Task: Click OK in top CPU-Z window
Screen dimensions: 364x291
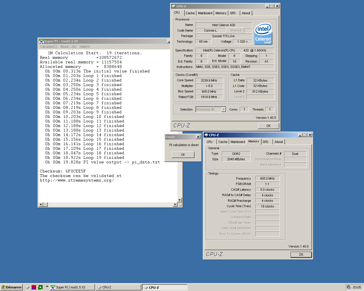Action: click(268, 126)
